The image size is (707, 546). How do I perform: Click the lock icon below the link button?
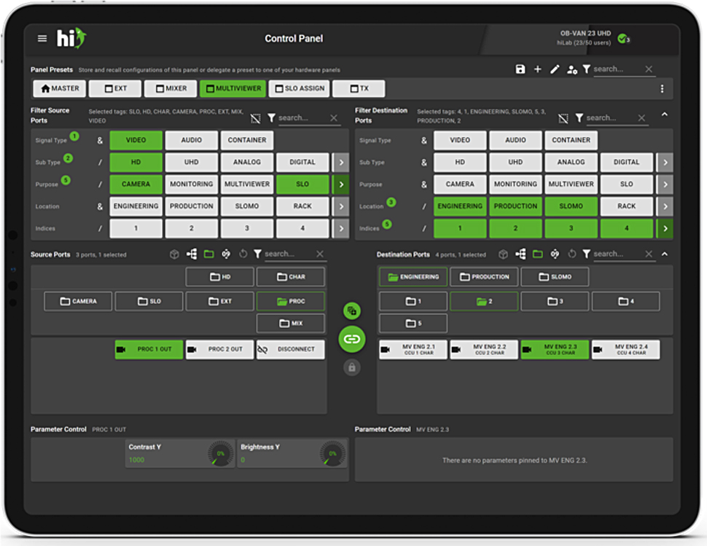tap(352, 367)
